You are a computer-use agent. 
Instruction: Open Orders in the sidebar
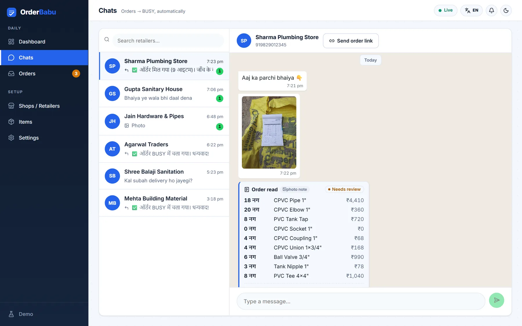pos(44,74)
